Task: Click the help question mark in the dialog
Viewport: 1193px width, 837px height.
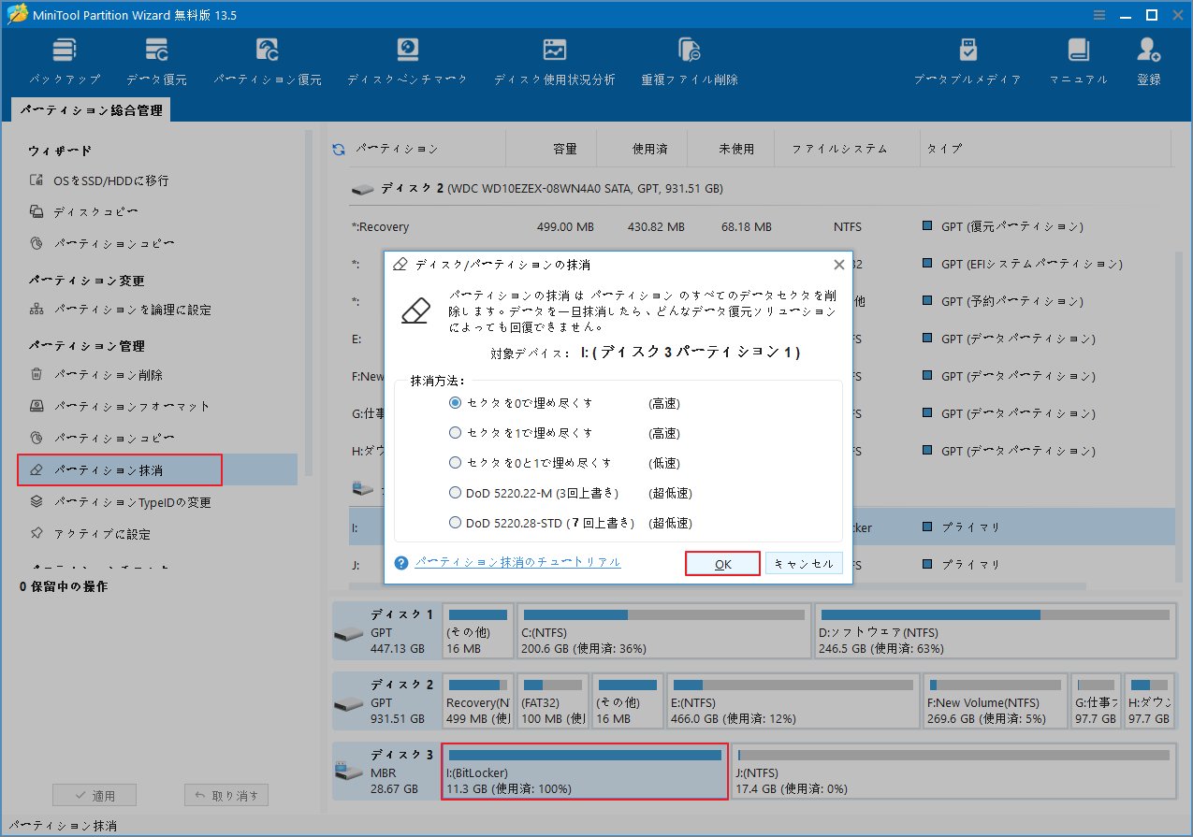Action: pyautogui.click(x=400, y=563)
